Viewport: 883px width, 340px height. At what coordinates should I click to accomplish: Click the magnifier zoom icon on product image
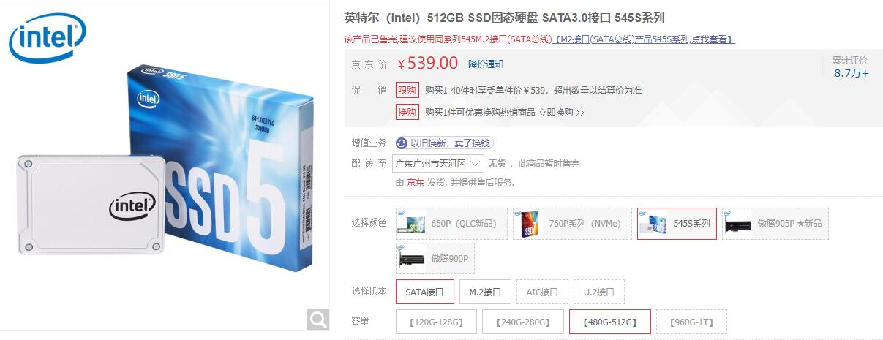[318, 320]
